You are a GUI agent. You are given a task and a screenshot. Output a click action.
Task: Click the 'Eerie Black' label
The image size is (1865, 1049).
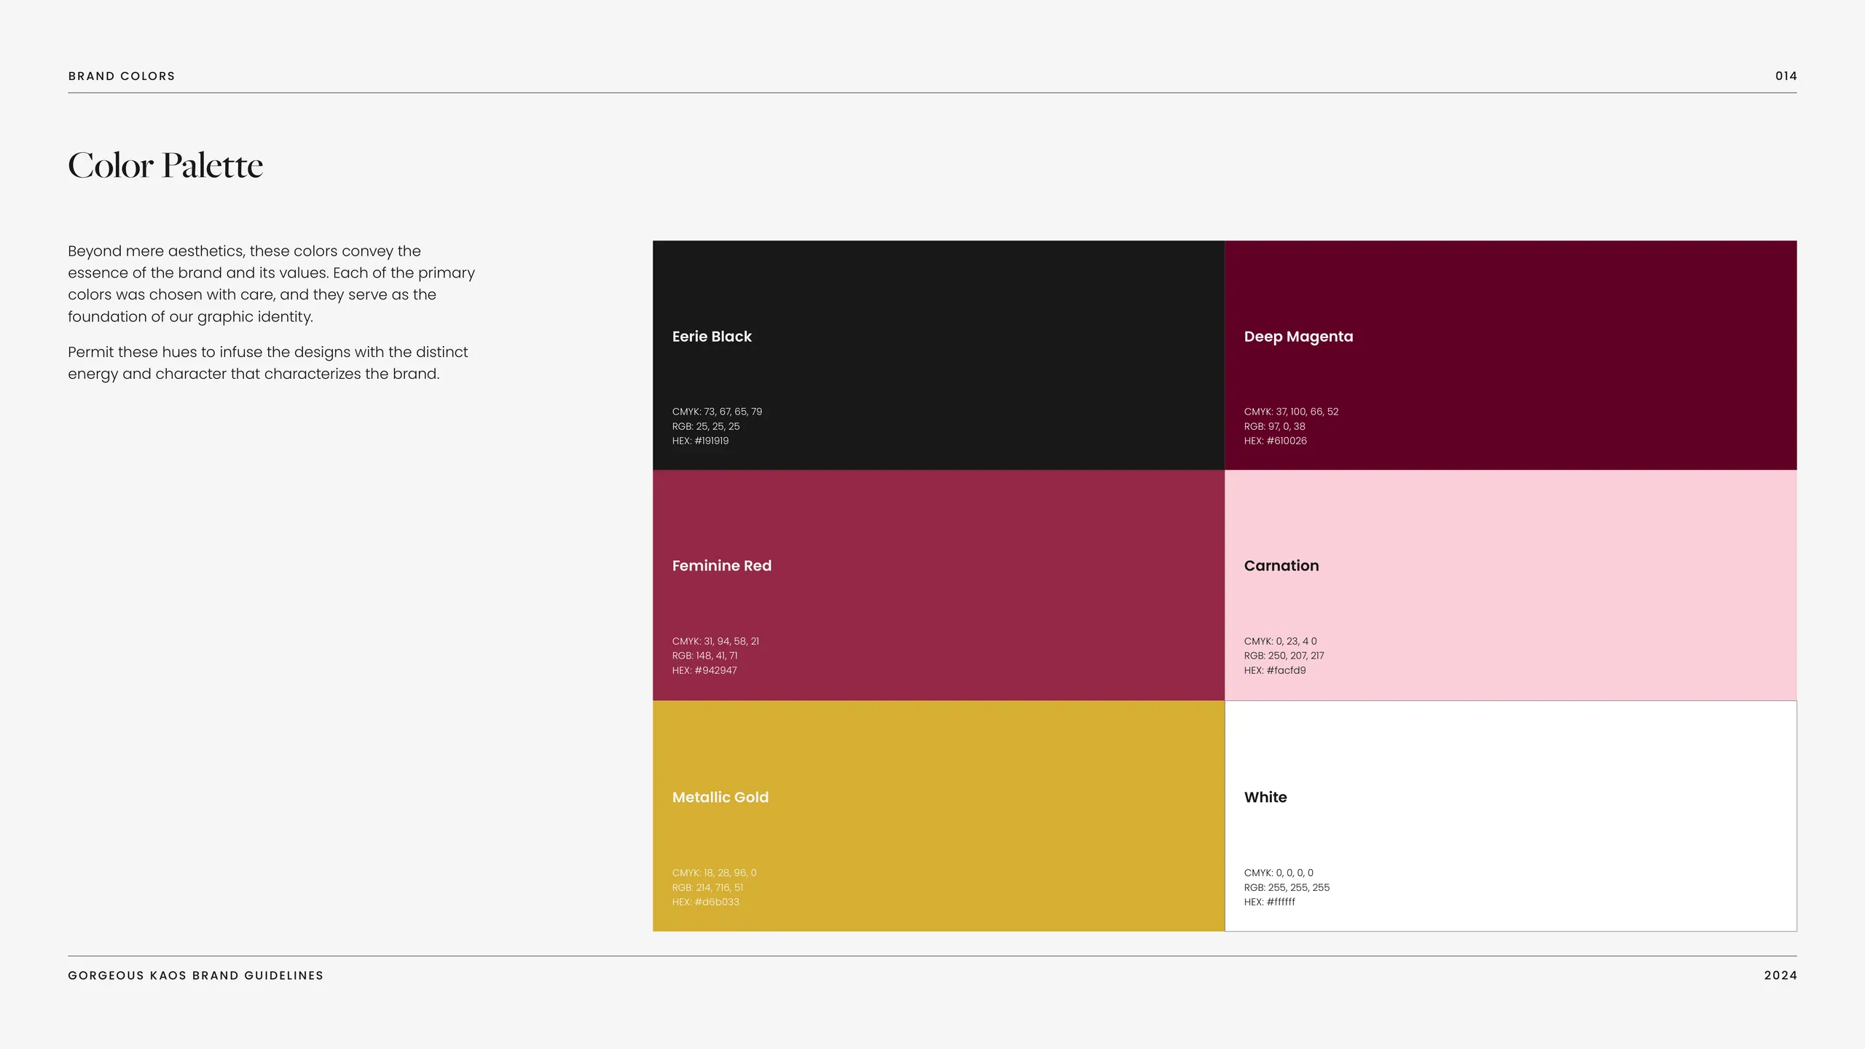712,337
